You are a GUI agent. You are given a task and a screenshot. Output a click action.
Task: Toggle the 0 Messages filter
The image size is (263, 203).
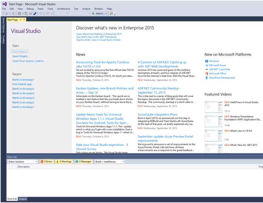tap(83, 162)
